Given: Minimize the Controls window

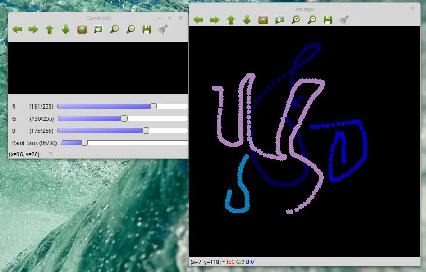Looking at the screenshot, I should click(159, 18).
